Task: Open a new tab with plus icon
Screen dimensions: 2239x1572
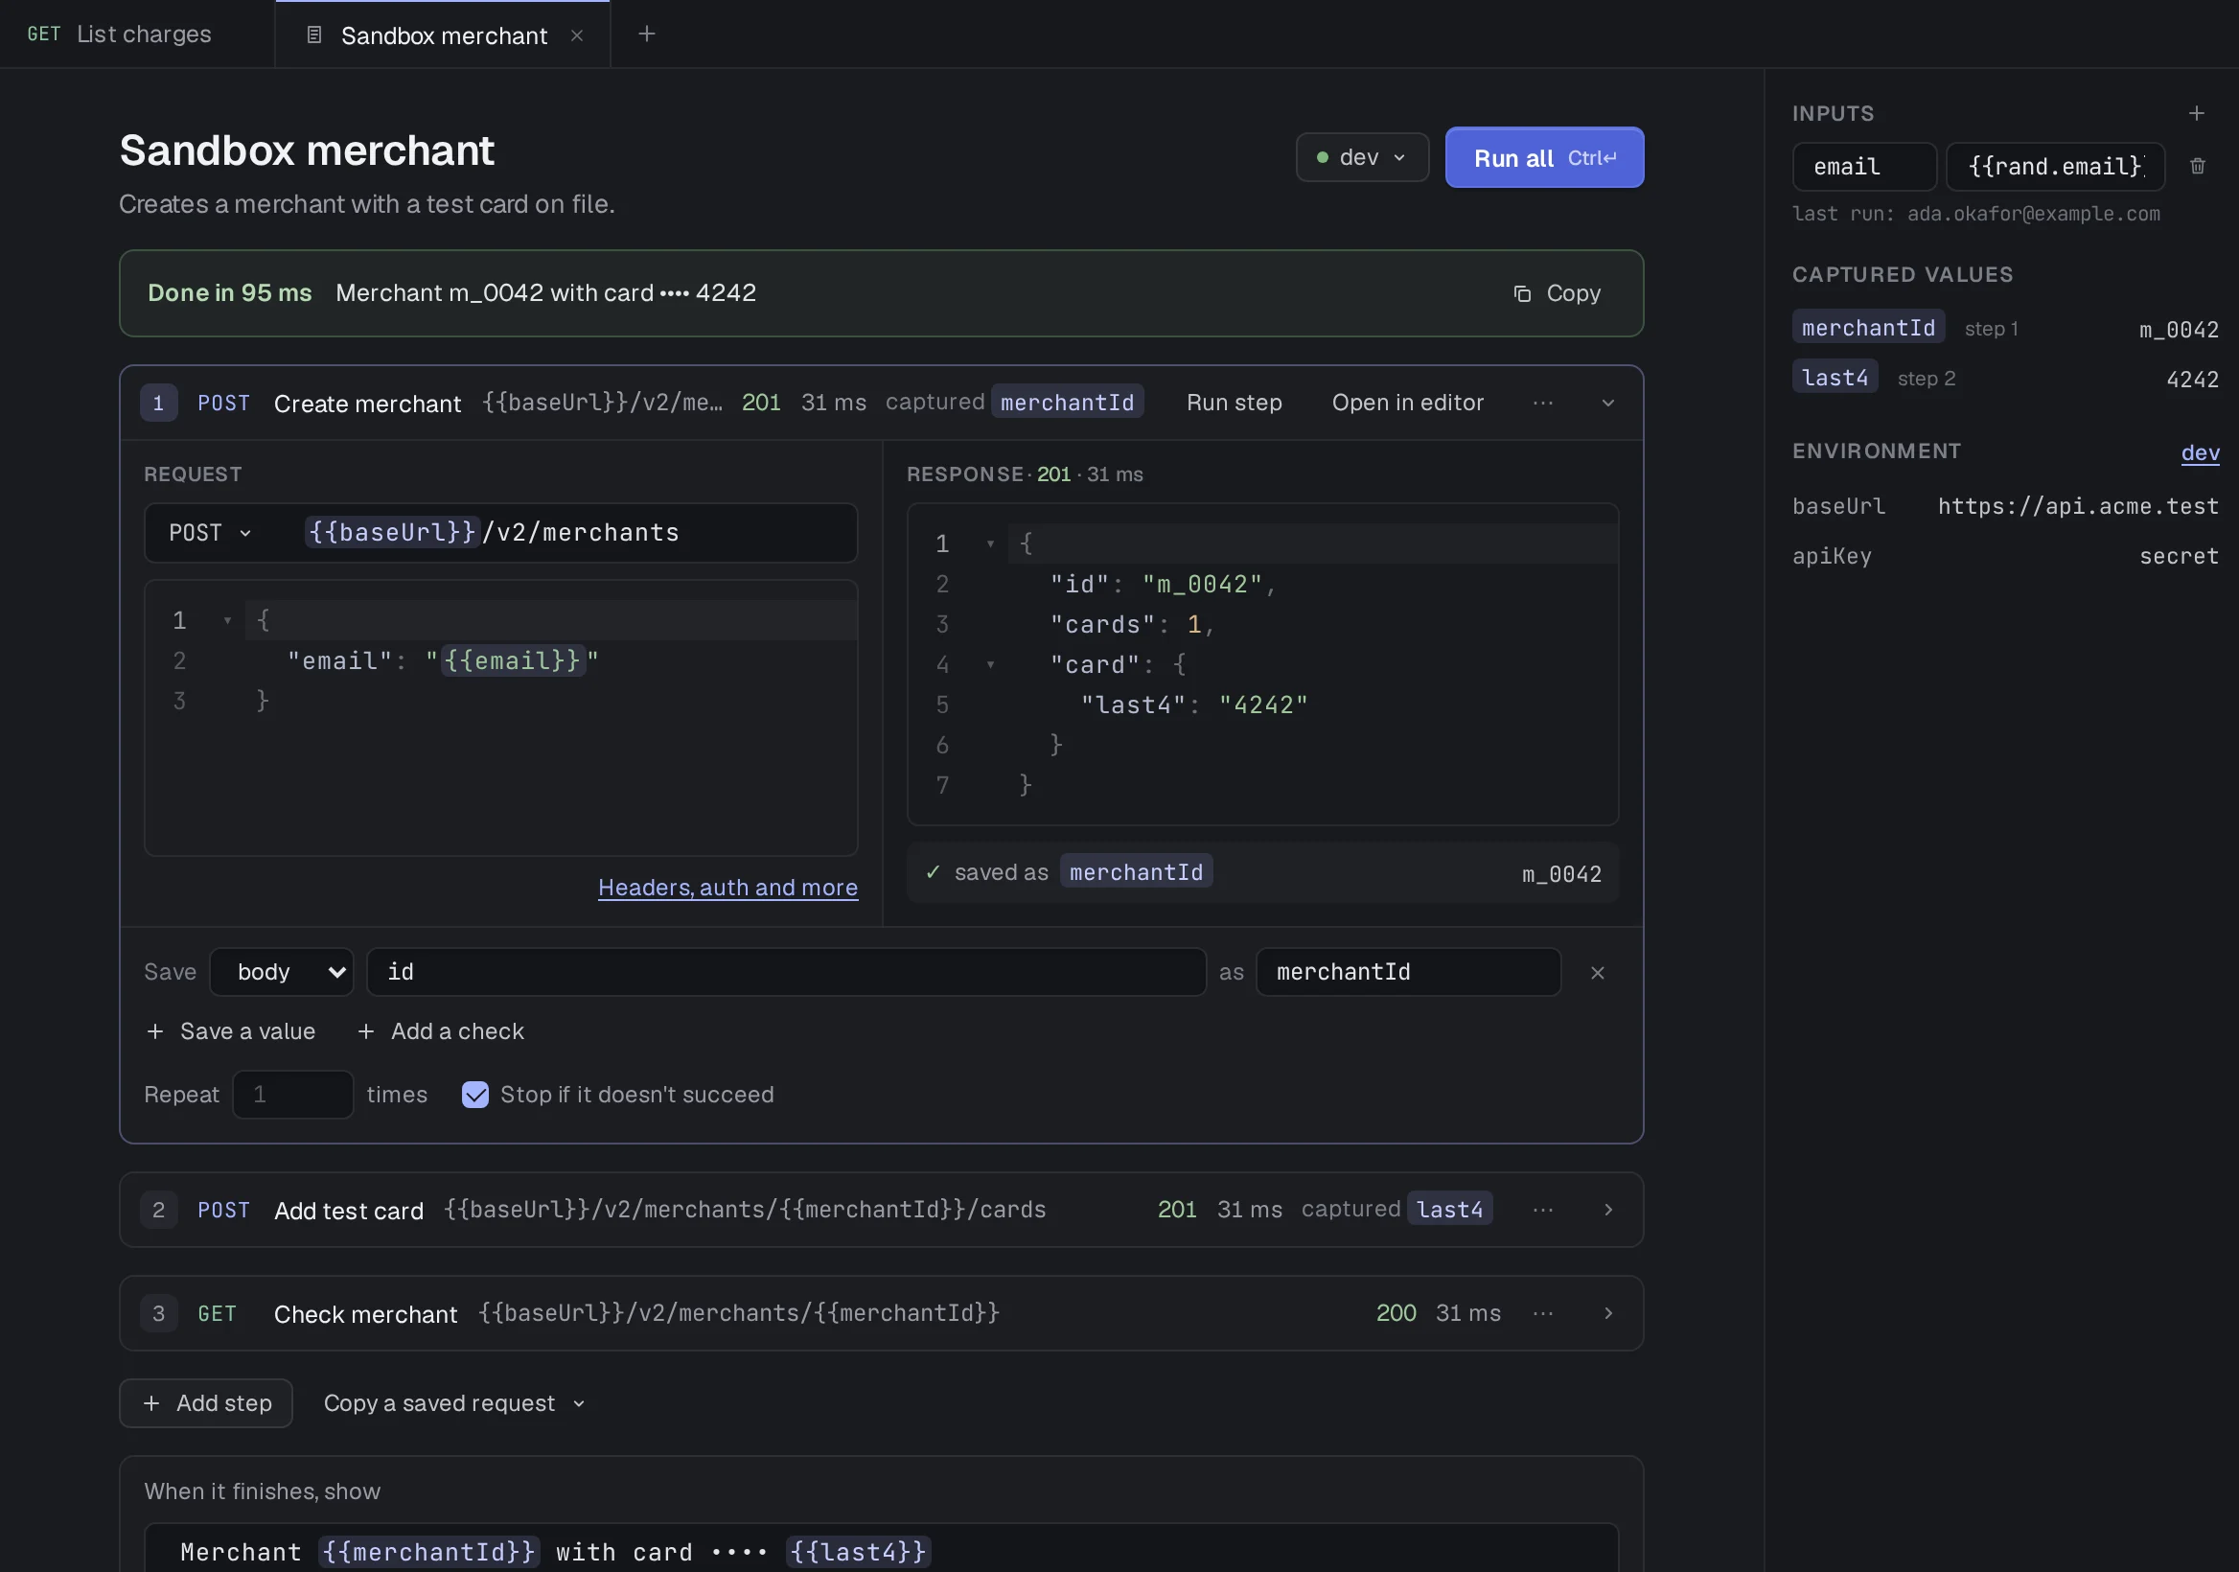Action: tap(647, 35)
